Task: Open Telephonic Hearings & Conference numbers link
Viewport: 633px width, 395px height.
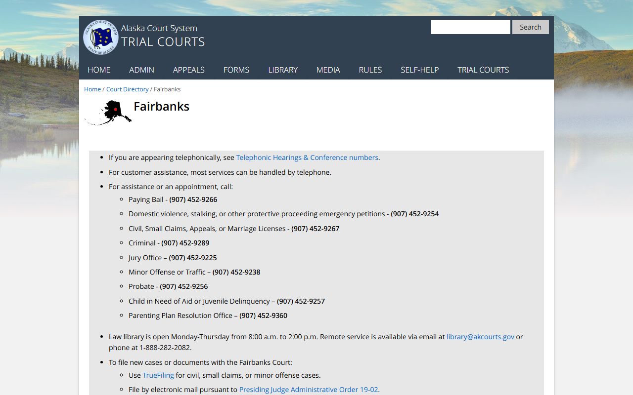Action: point(307,158)
